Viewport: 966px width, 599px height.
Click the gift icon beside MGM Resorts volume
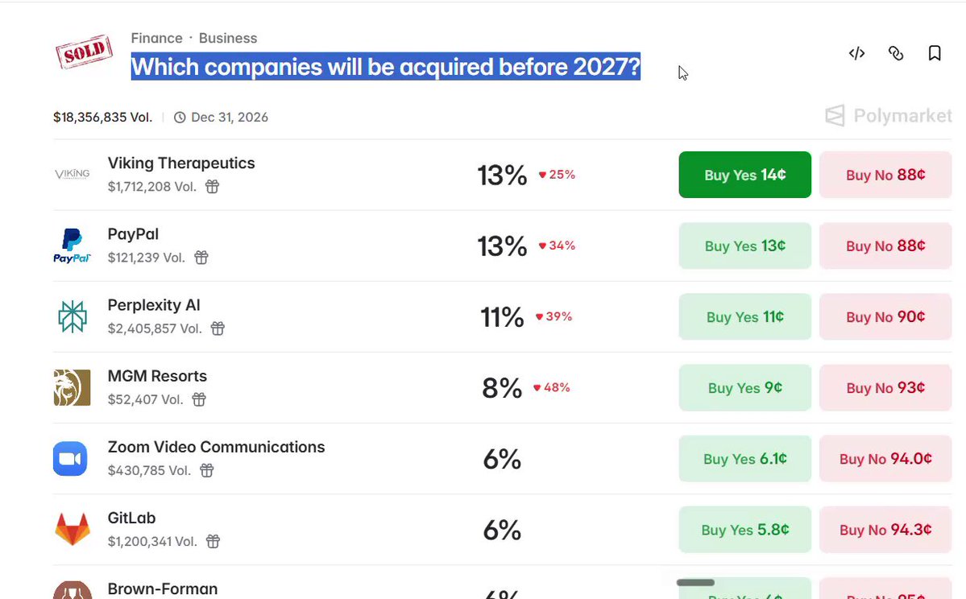pyautogui.click(x=199, y=399)
